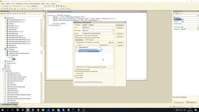Viewport: 199px width, 112px height.
Task: Switch to the Прочие tab in publish dialog
Action: coord(91,25)
